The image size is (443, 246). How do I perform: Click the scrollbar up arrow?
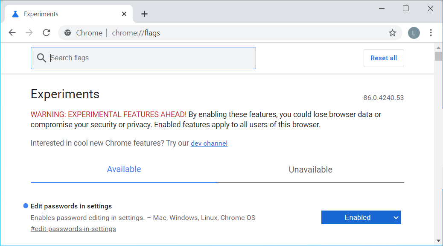pos(438,47)
